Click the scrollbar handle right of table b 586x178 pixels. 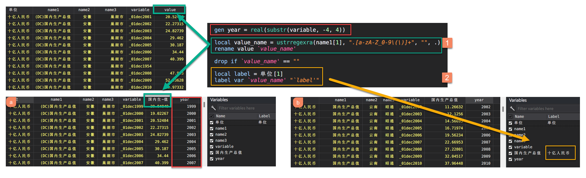click(x=503, y=109)
